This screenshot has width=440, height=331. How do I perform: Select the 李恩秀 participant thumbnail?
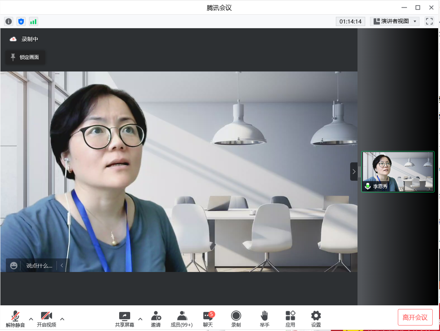click(x=397, y=172)
